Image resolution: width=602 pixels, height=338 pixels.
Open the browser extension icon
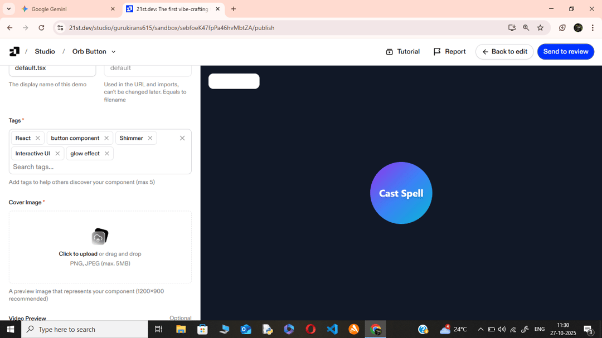pyautogui.click(x=562, y=28)
